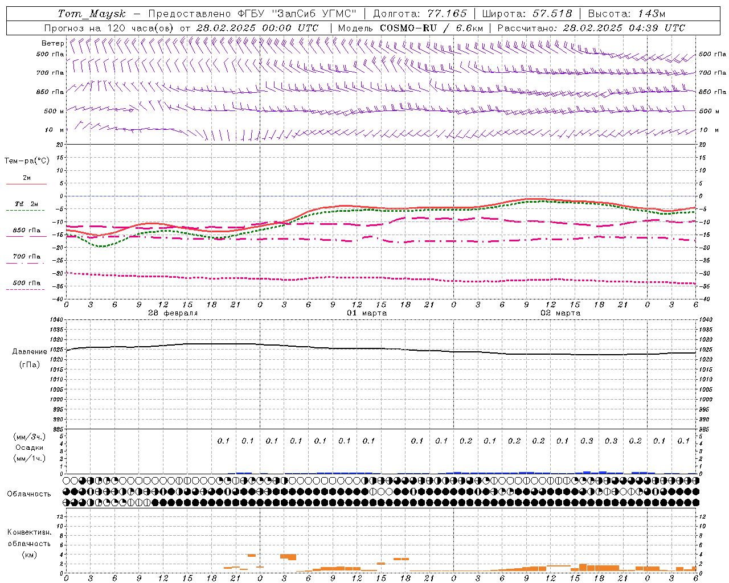Click the dash-dot line under temperature '700 гПа' legend
Image resolution: width=729 pixels, height=583 pixels.
[25, 263]
